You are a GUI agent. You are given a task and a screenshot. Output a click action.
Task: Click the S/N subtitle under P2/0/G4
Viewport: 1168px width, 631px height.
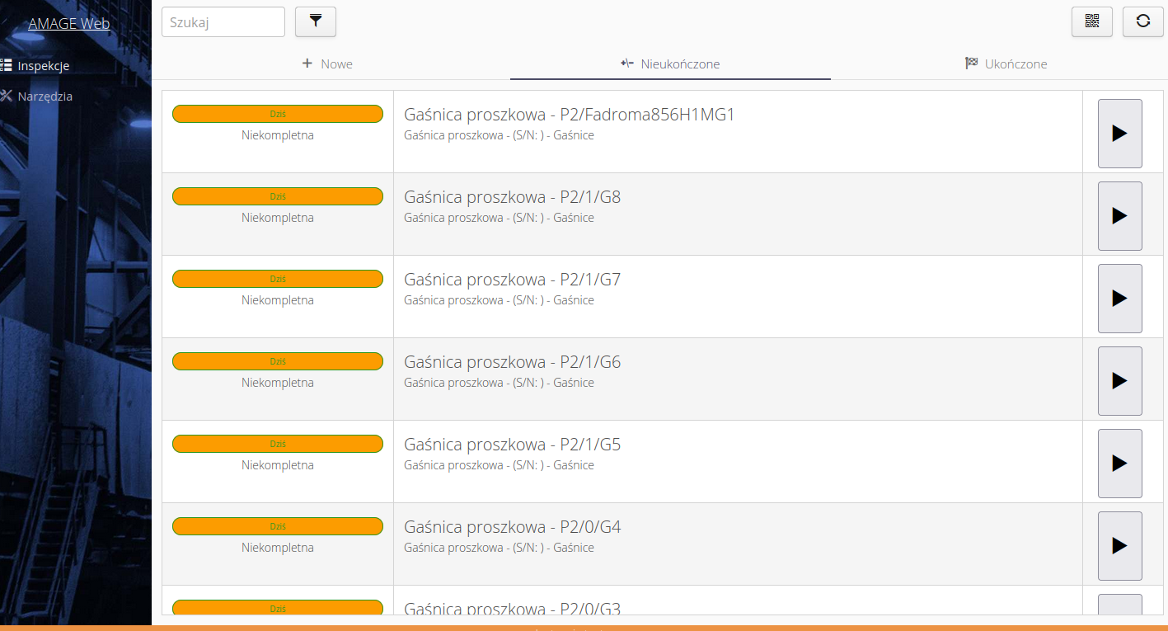click(x=499, y=548)
